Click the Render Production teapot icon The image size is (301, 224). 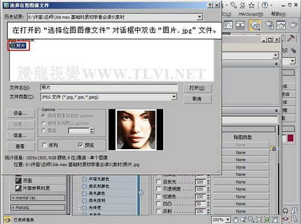[x=293, y=25]
